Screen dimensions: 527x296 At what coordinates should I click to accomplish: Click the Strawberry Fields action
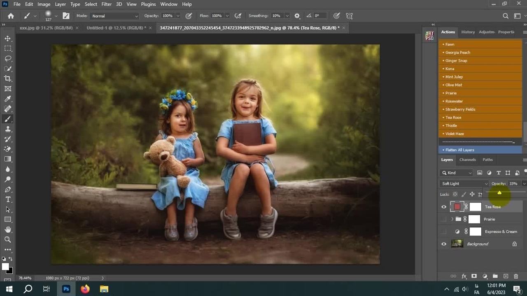pyautogui.click(x=460, y=109)
